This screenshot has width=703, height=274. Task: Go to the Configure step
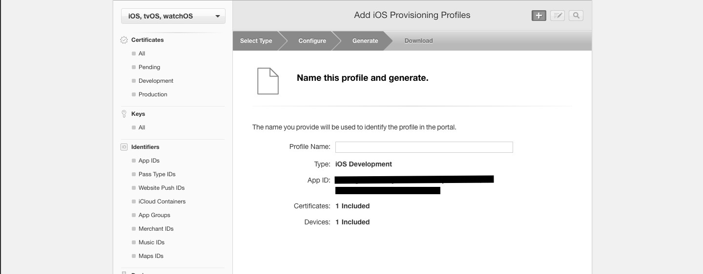312,41
